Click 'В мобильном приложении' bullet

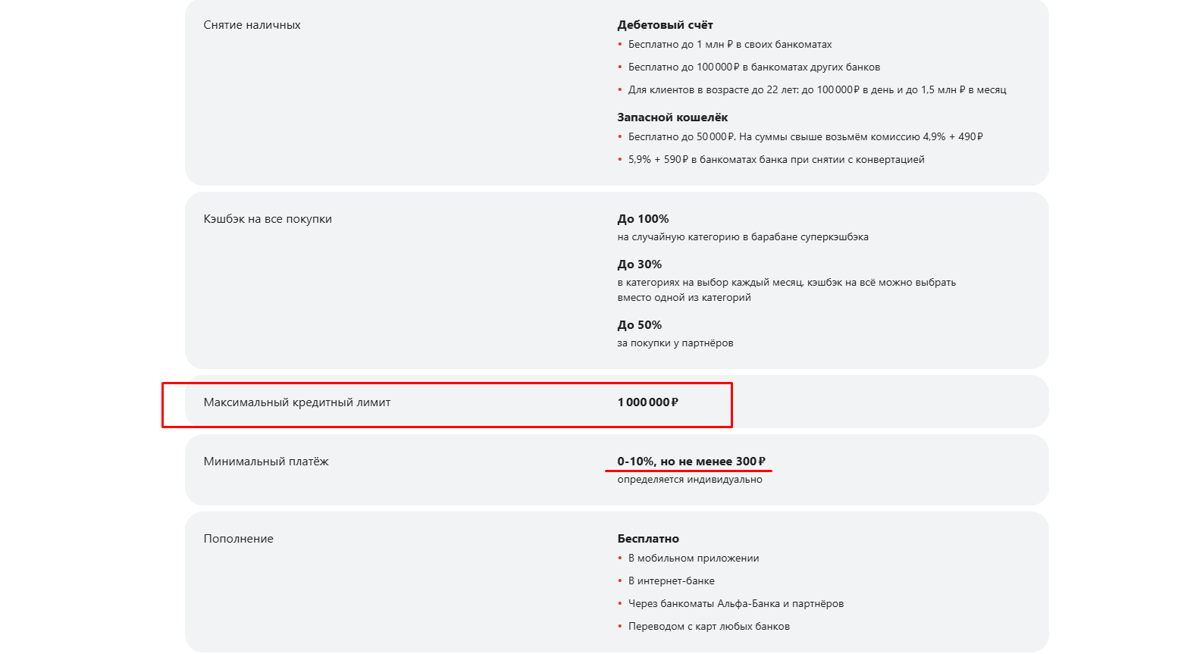coord(694,559)
